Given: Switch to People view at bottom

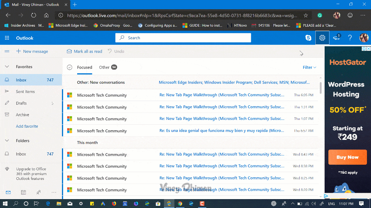Looking at the screenshot, I should point(39,192).
